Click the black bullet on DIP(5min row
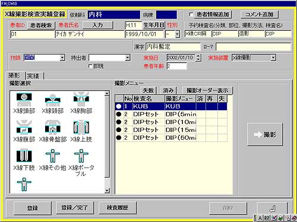Screen dimensions: 297x222 point(119,114)
